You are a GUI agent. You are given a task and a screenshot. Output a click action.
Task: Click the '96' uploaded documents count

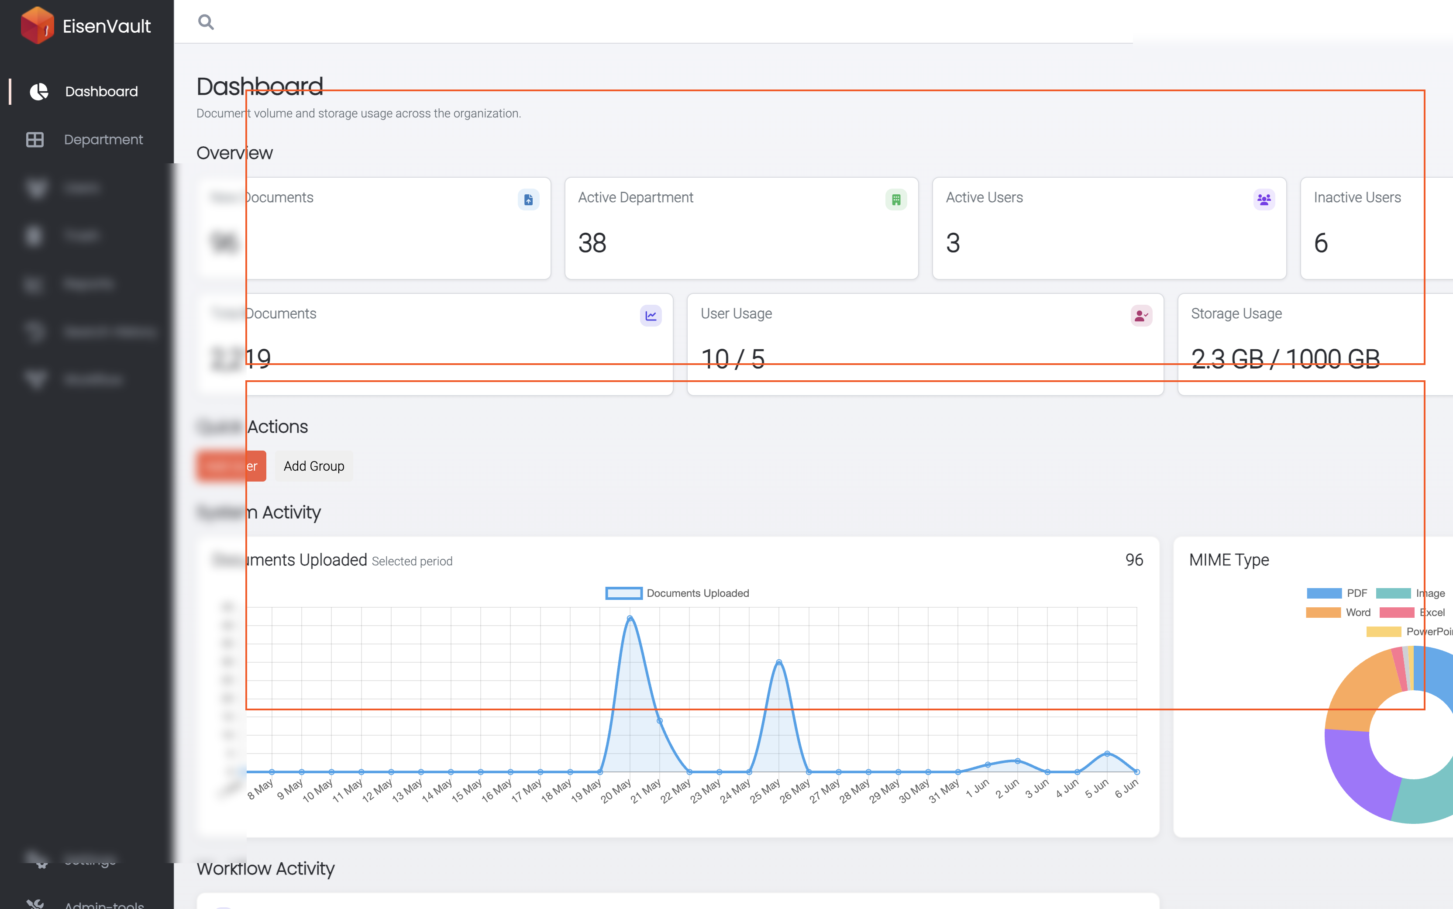pyautogui.click(x=1134, y=560)
